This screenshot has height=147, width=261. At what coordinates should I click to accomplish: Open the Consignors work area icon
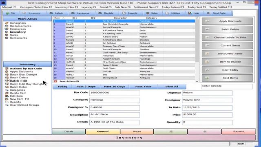click(7, 23)
